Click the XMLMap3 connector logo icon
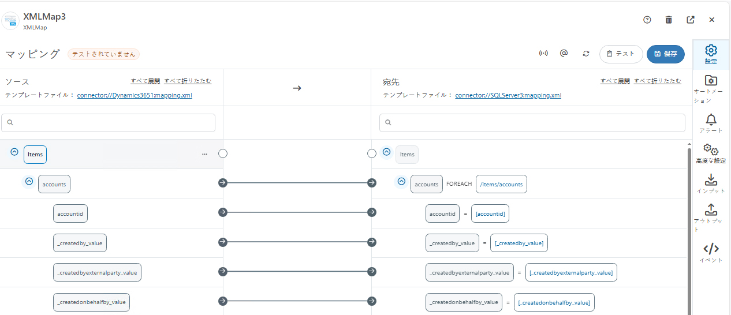The image size is (731, 315). coord(10,20)
